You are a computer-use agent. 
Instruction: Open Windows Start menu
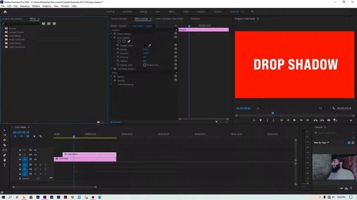coord(3,197)
